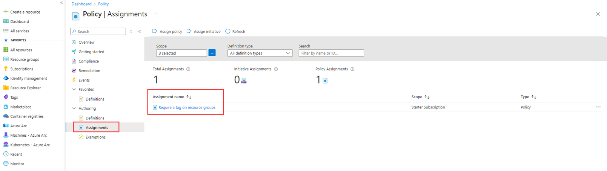Click the Remediation chart icon
The height and width of the screenshot is (171, 607).
click(74, 70)
